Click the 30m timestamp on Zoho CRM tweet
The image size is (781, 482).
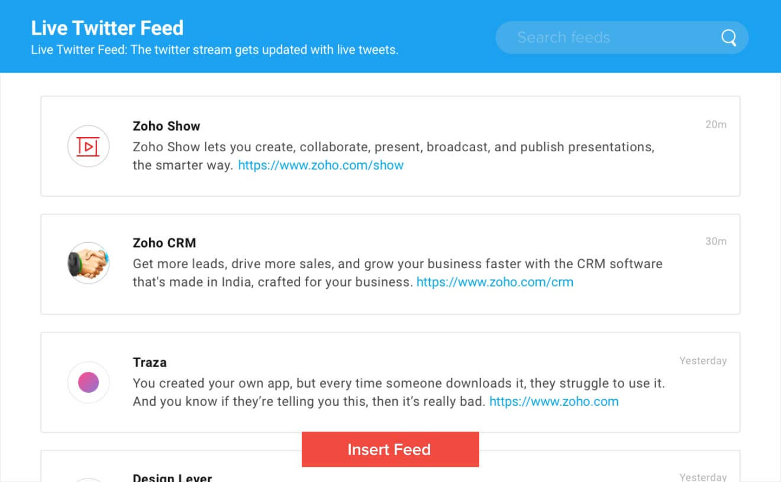pyautogui.click(x=716, y=241)
